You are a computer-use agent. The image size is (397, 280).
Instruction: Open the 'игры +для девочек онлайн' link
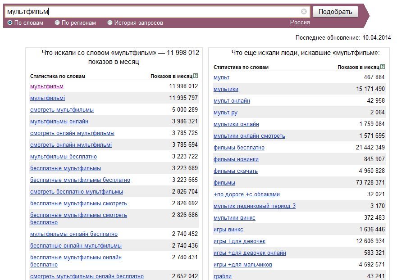(250, 253)
